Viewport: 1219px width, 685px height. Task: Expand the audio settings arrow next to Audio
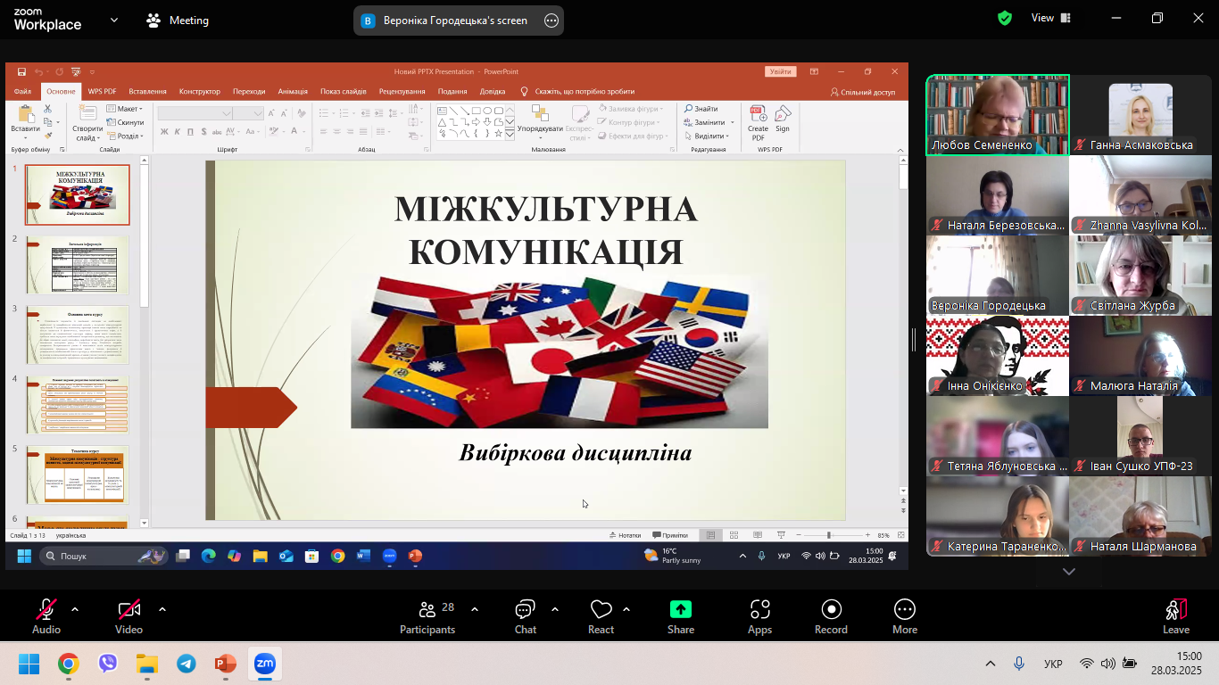75,609
